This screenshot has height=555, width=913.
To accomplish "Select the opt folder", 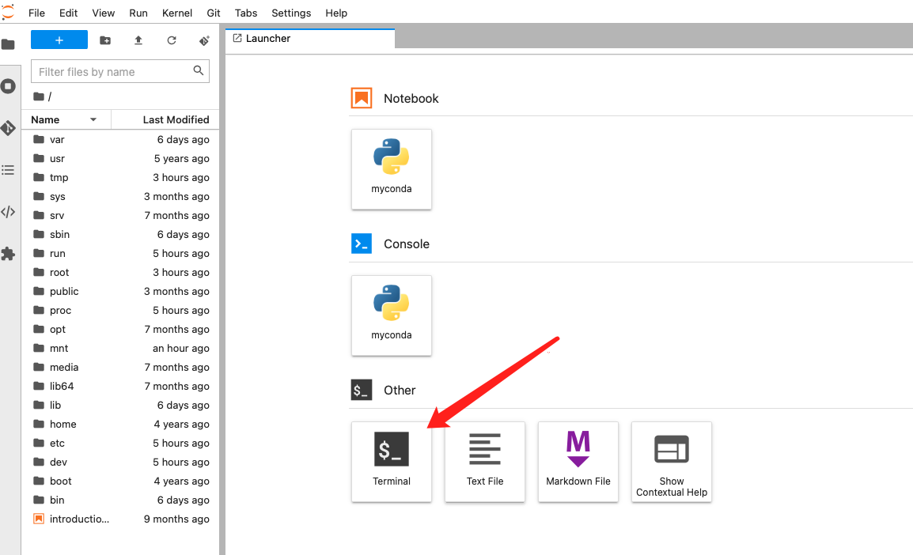I will click(120, 329).
